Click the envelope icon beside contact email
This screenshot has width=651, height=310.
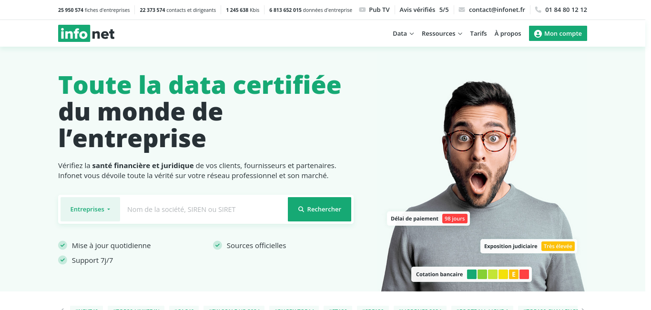(x=462, y=10)
